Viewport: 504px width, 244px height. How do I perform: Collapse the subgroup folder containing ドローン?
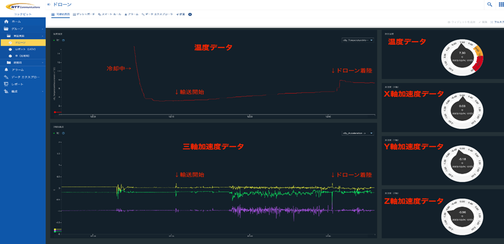(43, 36)
